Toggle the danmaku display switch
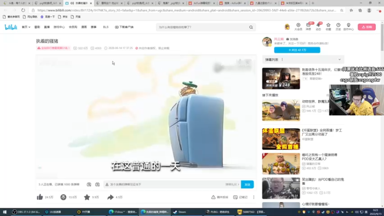 pyautogui.click(x=89, y=184)
